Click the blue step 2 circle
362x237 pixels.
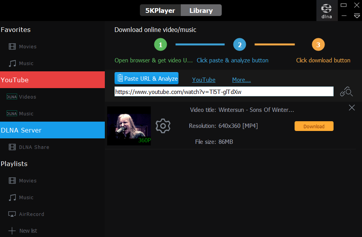point(240,44)
